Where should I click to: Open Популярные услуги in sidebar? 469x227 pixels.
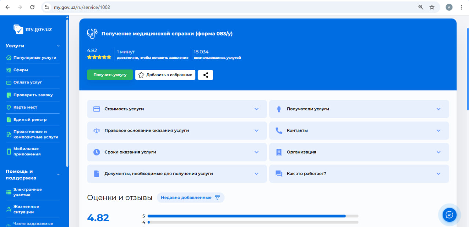[35, 58]
